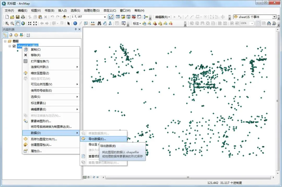Open the Label Manager icon
The width and height of the screenshot is (282, 187).
(x=144, y=23)
